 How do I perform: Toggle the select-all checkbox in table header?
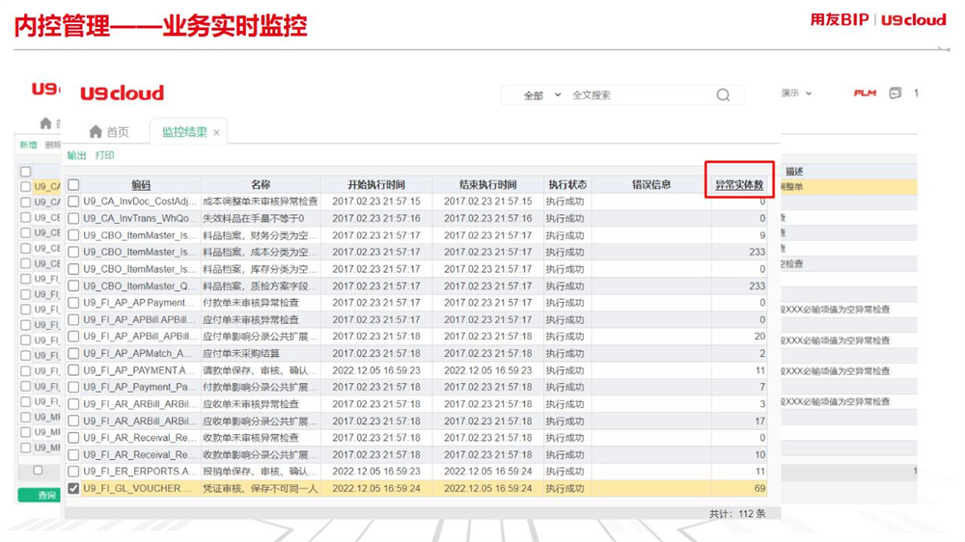(x=73, y=184)
